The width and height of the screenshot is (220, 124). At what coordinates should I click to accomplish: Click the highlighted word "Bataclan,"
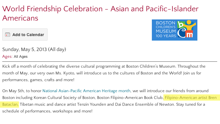point(10,104)
